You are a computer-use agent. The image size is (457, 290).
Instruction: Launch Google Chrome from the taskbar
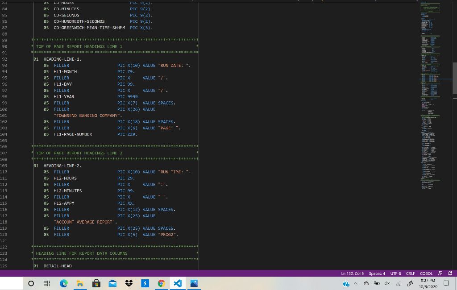(162, 283)
